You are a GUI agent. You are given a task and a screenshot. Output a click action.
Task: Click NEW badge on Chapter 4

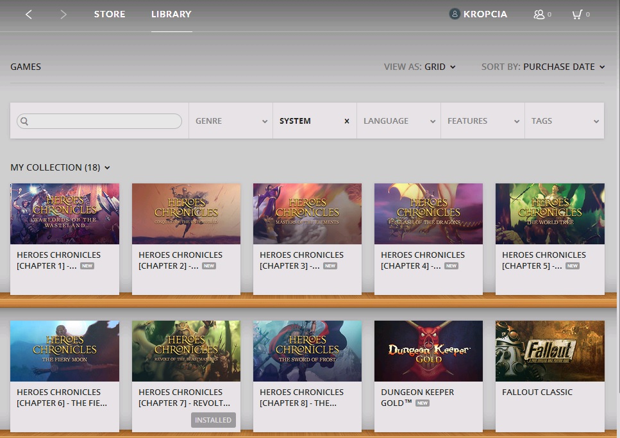451,266
